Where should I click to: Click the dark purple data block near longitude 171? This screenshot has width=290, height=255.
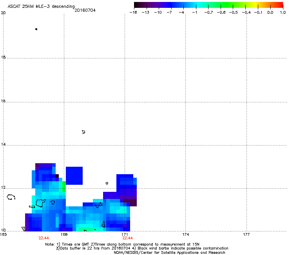pos(130,202)
